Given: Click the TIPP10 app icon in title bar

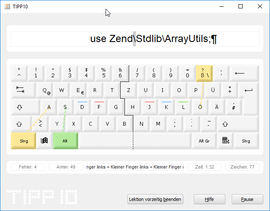Looking at the screenshot, I should coord(7,7).
